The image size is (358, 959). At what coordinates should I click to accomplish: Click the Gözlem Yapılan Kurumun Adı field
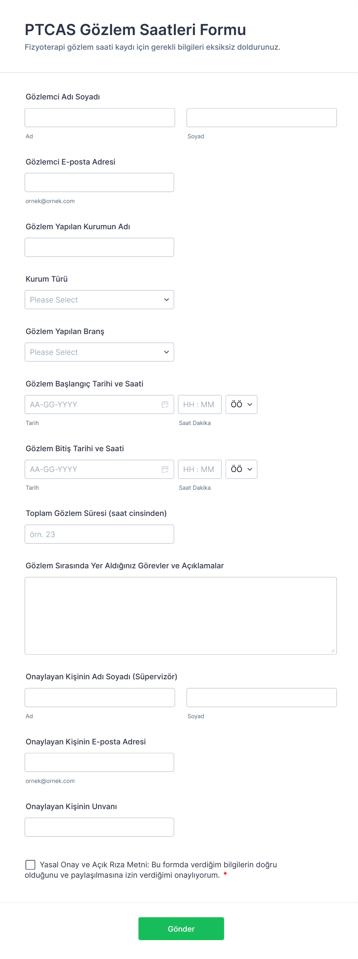[x=99, y=247]
